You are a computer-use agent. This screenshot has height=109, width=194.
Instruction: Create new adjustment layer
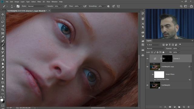click(x=175, y=107)
